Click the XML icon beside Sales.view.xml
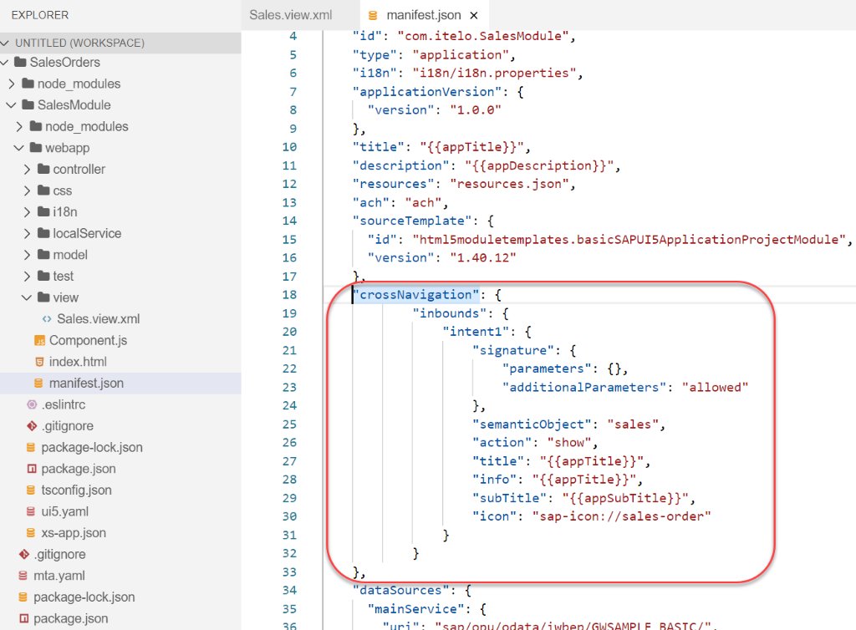Screen dimensions: 856x630 coord(47,319)
